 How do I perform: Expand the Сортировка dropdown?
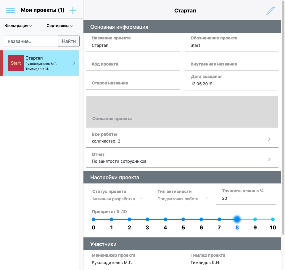60,26
